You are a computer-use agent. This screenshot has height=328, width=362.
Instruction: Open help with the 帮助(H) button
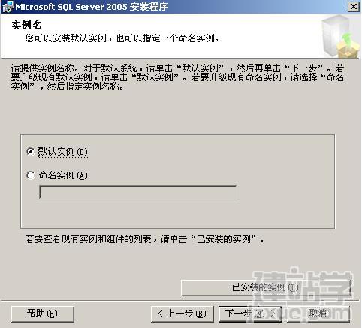tap(43, 314)
